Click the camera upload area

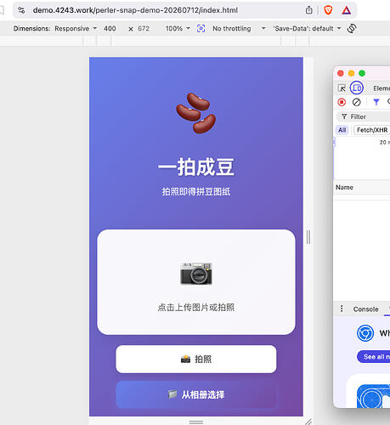coord(196,282)
